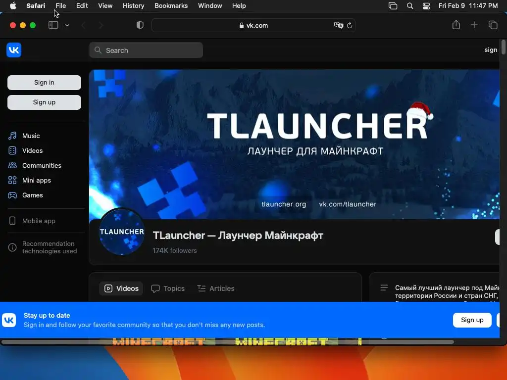Go back with the back arrow
507x380 pixels.
pos(83,25)
